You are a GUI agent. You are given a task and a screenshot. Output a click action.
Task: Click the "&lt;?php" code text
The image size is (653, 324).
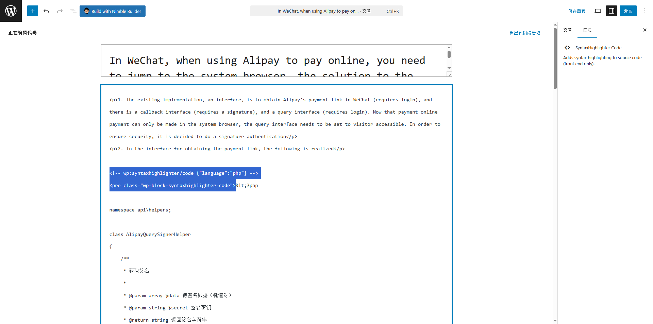247,186
